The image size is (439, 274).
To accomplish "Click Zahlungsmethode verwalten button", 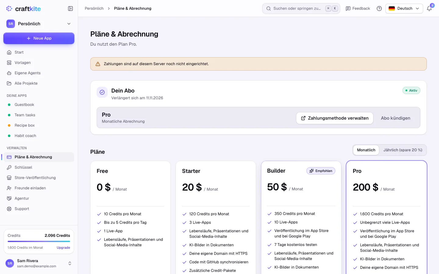I will [x=335, y=118].
